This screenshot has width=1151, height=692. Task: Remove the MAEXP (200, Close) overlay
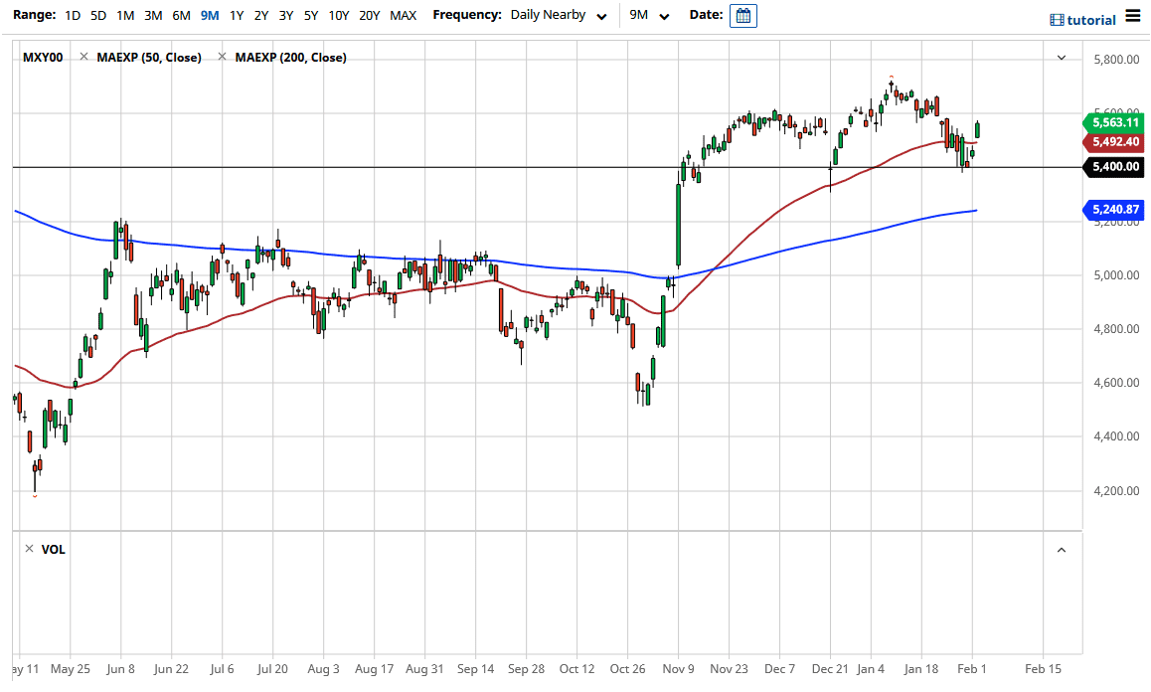coord(222,57)
